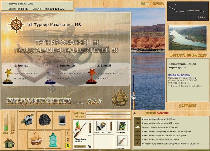The image size is (210, 151).
Task: Switch to tackle slot 2
Action: (x=68, y=139)
